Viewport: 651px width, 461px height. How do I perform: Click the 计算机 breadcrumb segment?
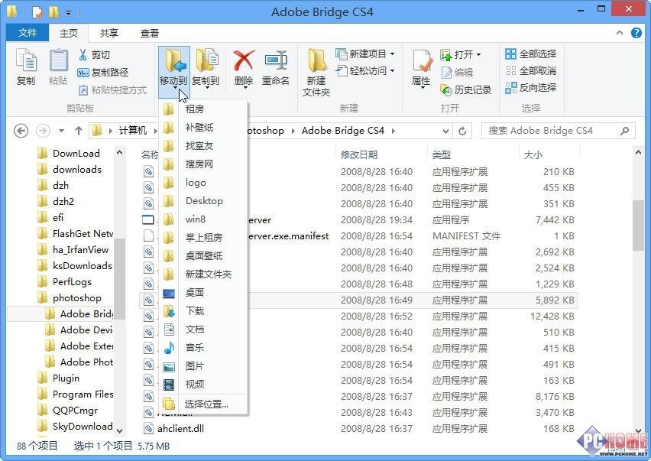(x=133, y=131)
